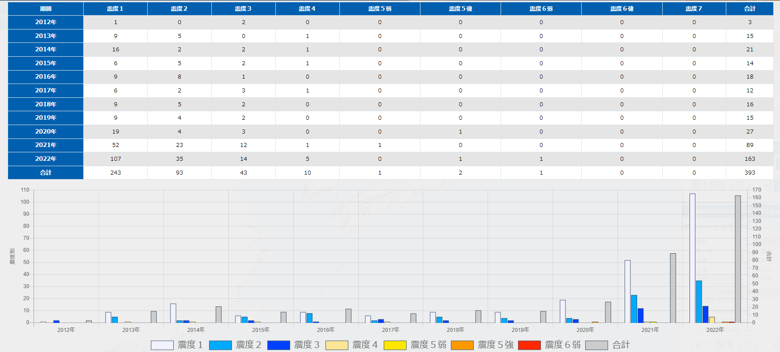Click the 2021年 row header in table

click(x=46, y=145)
